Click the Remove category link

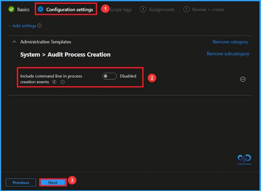click(230, 42)
